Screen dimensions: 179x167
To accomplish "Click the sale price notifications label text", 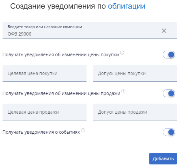I will tap(61, 94).
